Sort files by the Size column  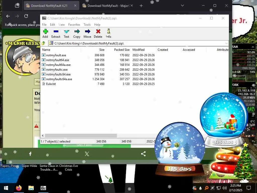pyautogui.click(x=93, y=50)
